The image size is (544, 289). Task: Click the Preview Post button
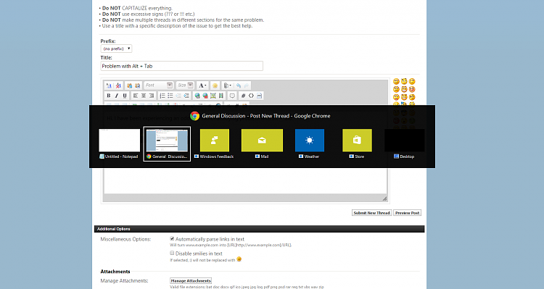click(408, 213)
